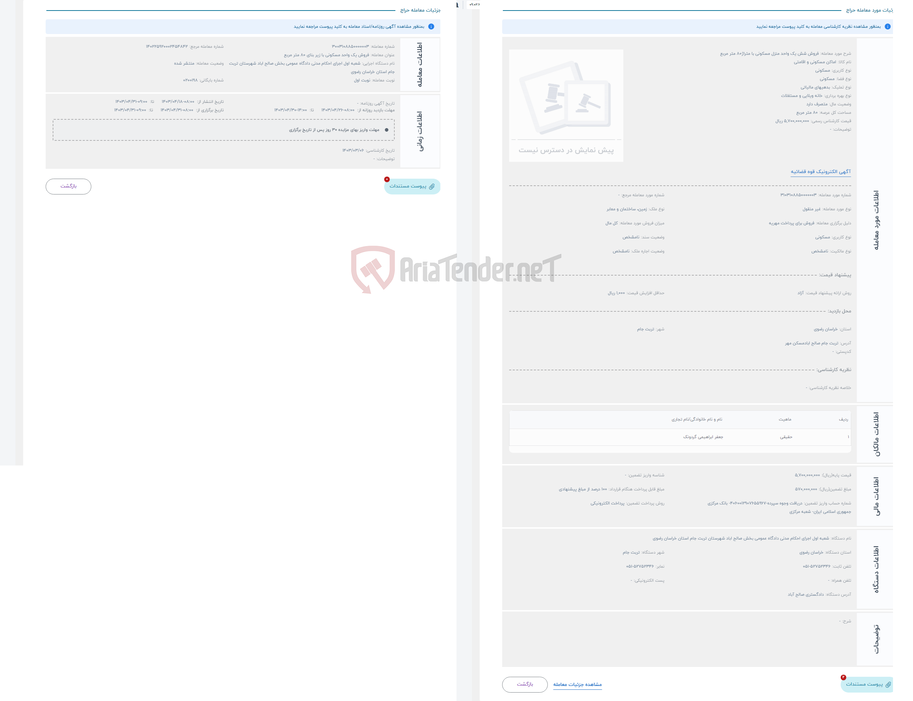Click the placeholder image thumbnail in right panel
Screen dimensions: 913x701
coord(565,103)
